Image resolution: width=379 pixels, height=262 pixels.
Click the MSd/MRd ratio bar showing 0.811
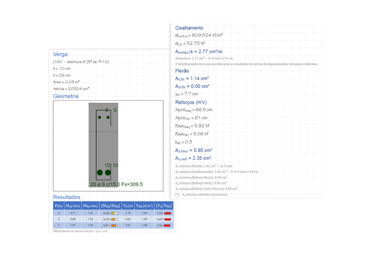click(x=115, y=225)
